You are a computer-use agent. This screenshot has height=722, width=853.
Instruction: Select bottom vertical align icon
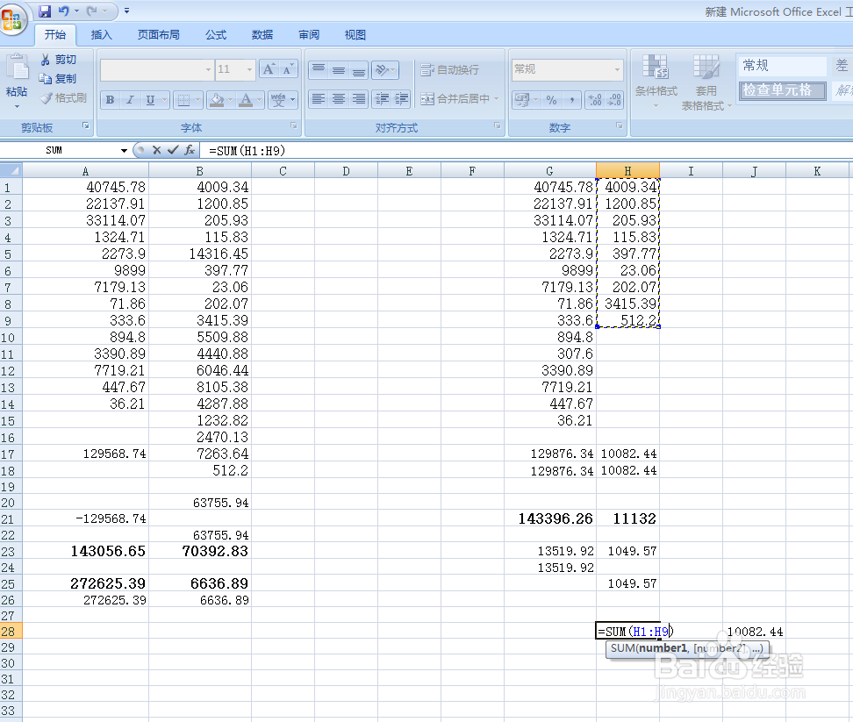359,70
